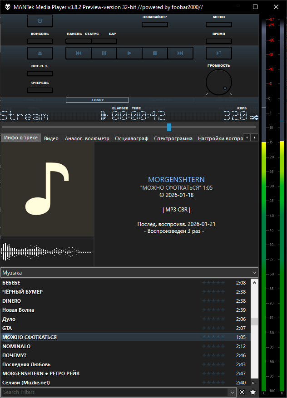The width and height of the screenshot is (287, 398).
Task: Toggle the Консоль button
Action: [40, 41]
